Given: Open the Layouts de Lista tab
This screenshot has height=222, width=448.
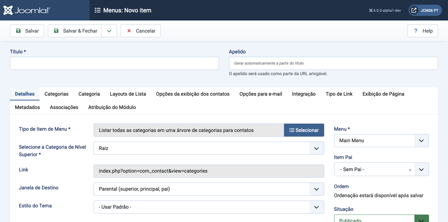Looking at the screenshot, I should (x=128, y=94).
